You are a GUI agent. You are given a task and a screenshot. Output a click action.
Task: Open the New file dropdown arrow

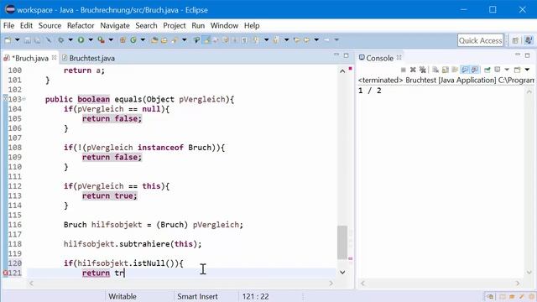(17, 40)
